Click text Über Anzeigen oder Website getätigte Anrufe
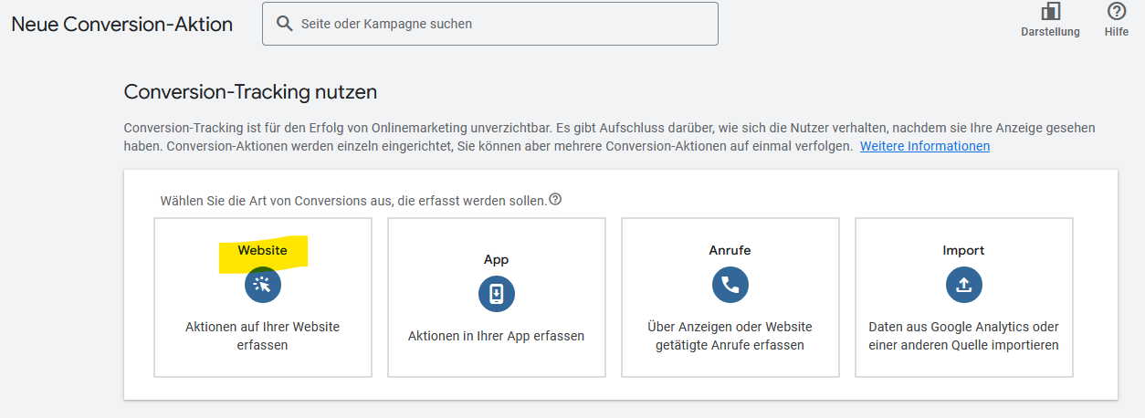Viewport: 1145px width, 418px height. 730,336
